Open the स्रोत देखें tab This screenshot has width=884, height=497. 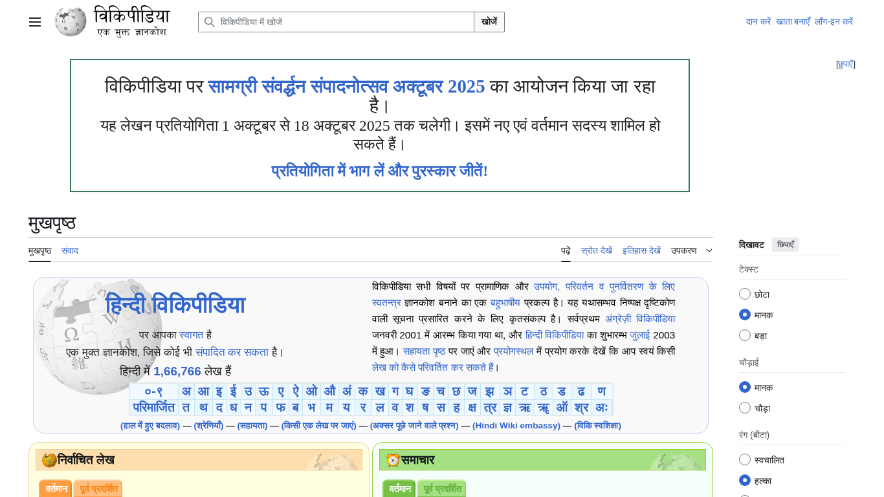point(597,250)
